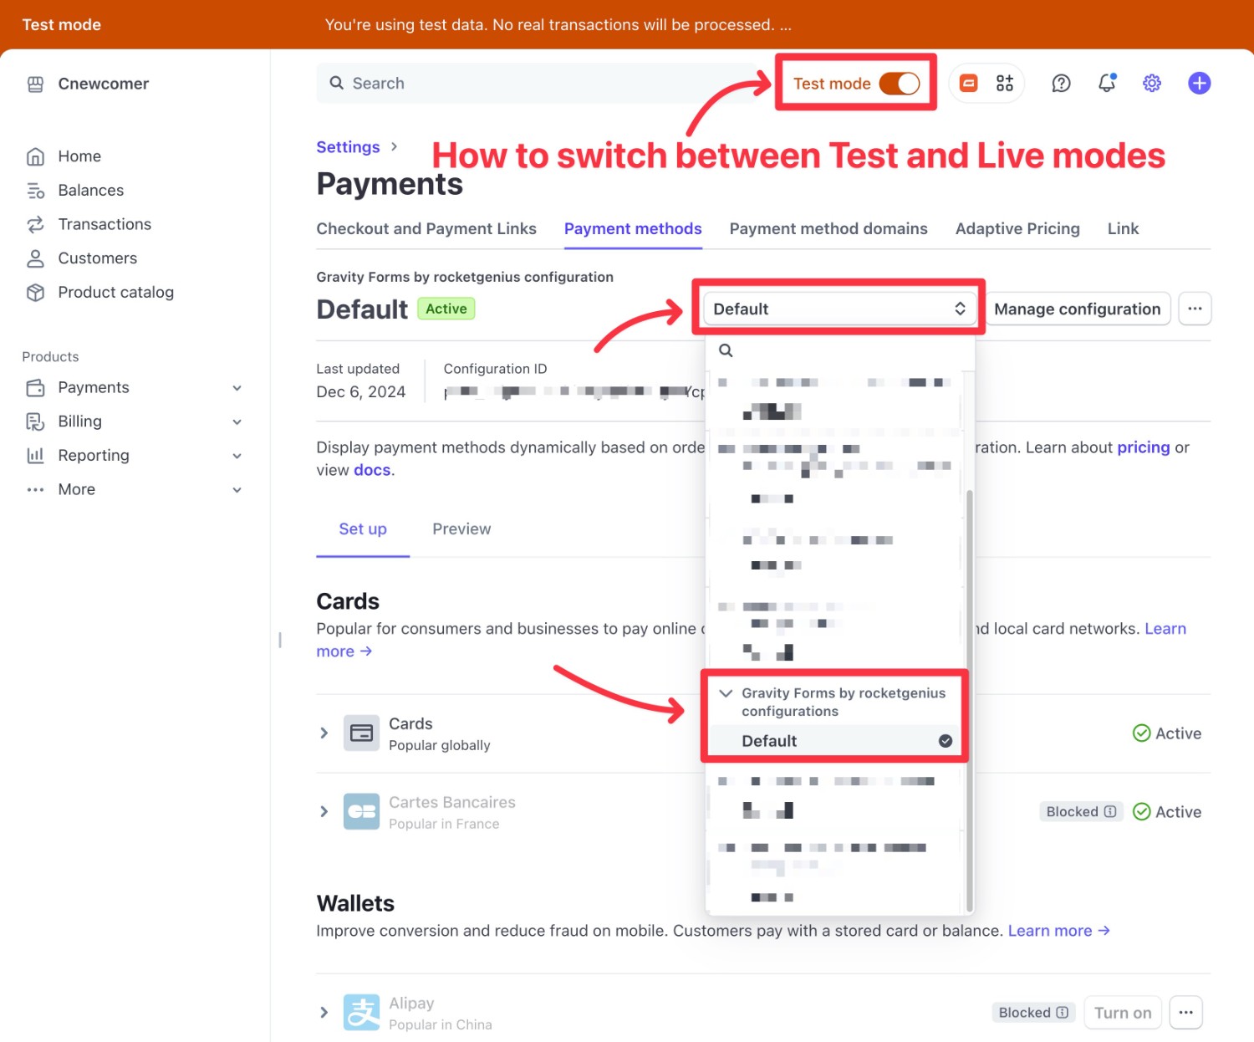This screenshot has width=1254, height=1042.
Task: Click the Reporting chart icon
Action: point(35,456)
